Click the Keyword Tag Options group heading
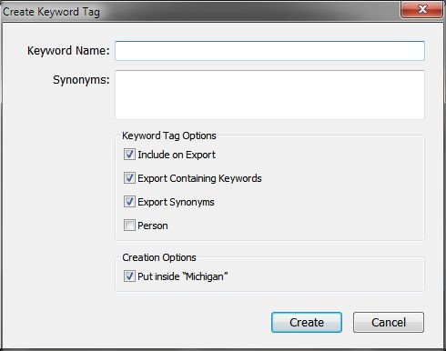The image size is (446, 351). pyautogui.click(x=169, y=135)
